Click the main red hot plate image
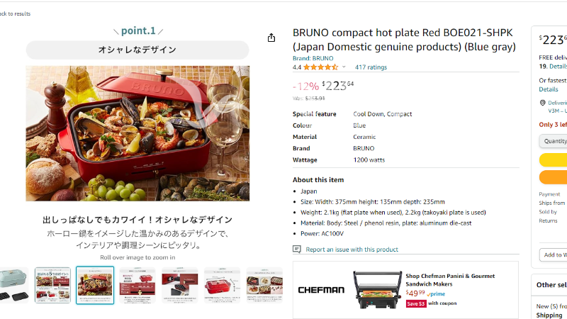Viewport: 567px width, 319px height. (x=137, y=133)
